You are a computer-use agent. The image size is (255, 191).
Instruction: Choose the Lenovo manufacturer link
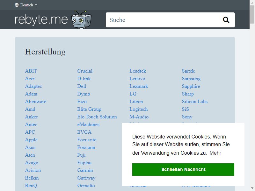(x=137, y=79)
